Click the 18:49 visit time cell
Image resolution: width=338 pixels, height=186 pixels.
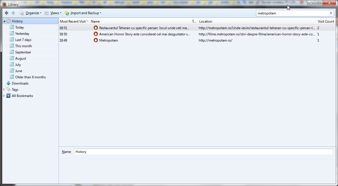[63, 40]
